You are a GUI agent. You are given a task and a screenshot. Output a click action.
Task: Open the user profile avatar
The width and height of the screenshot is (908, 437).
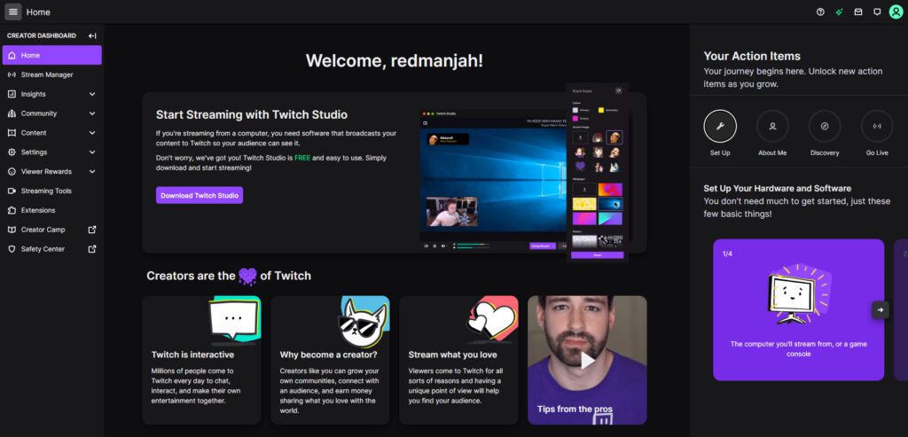tap(896, 12)
